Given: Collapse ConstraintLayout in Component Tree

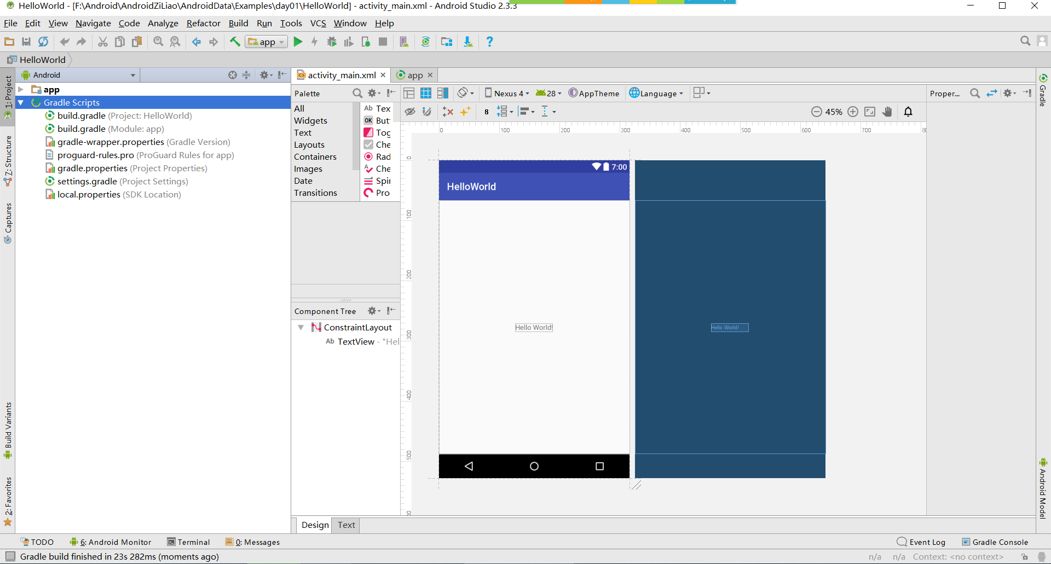Looking at the screenshot, I should (x=301, y=327).
